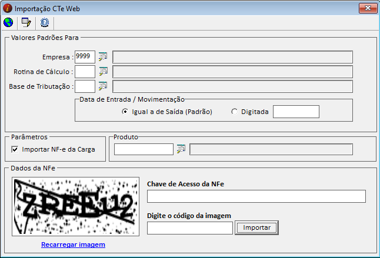Click the 'Base de Tributação :' label
380x258 pixels.
41,86
